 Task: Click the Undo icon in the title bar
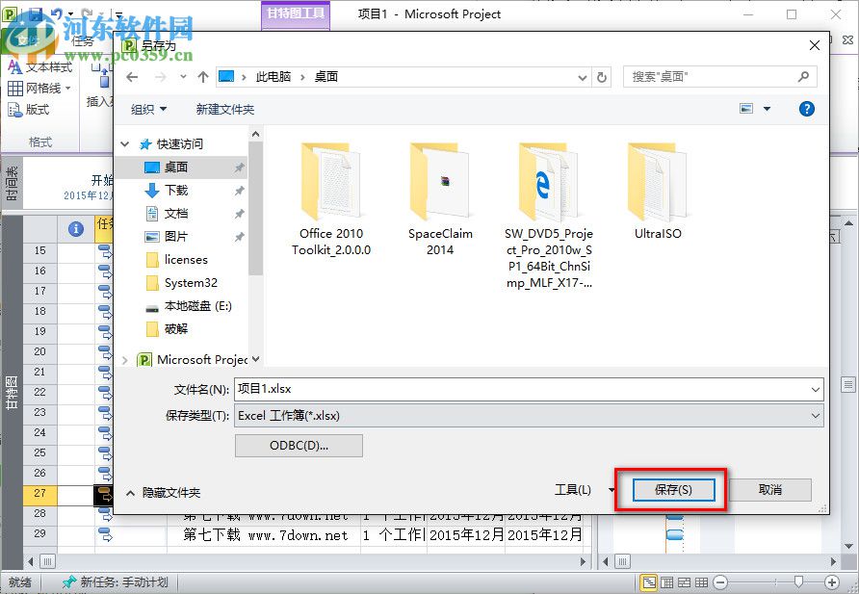(x=56, y=13)
